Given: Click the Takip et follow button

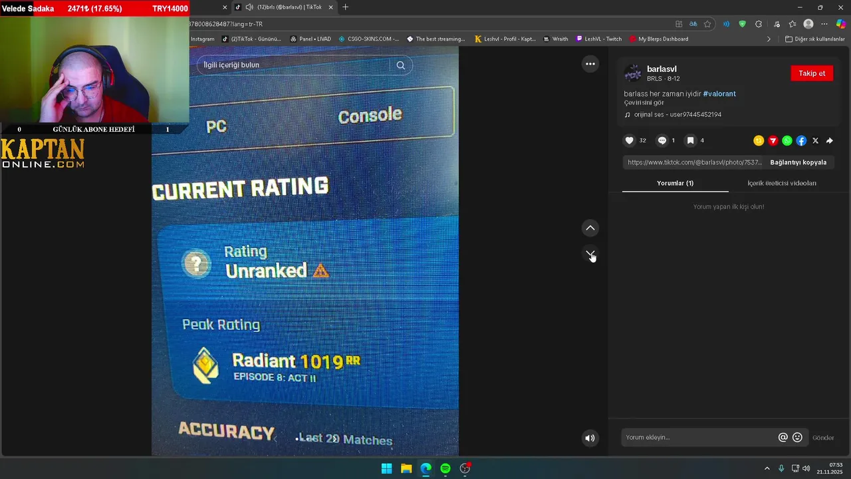Looking at the screenshot, I should click(812, 73).
